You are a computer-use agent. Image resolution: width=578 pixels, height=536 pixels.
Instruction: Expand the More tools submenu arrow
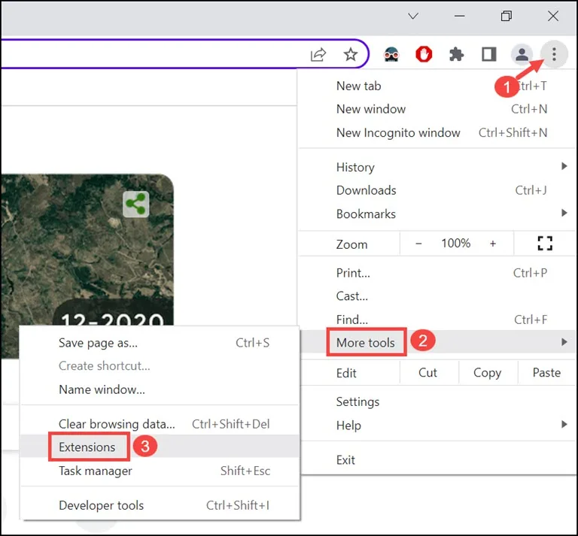564,342
